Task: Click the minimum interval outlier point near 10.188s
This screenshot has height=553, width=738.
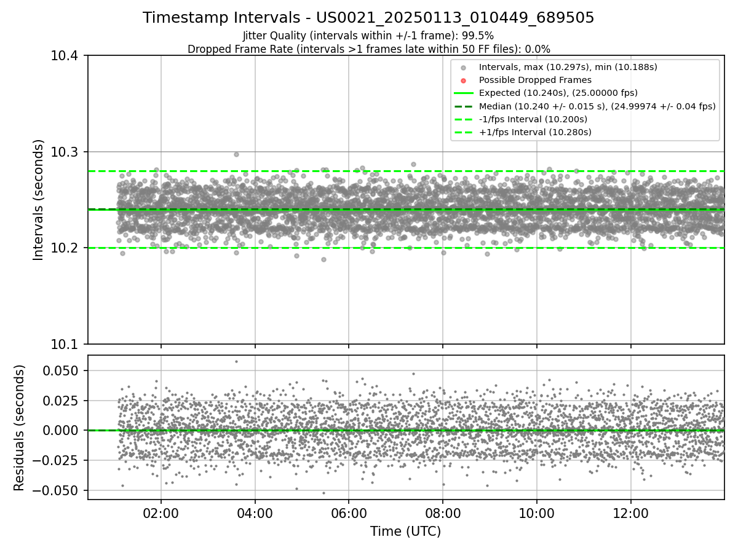Action: (323, 259)
